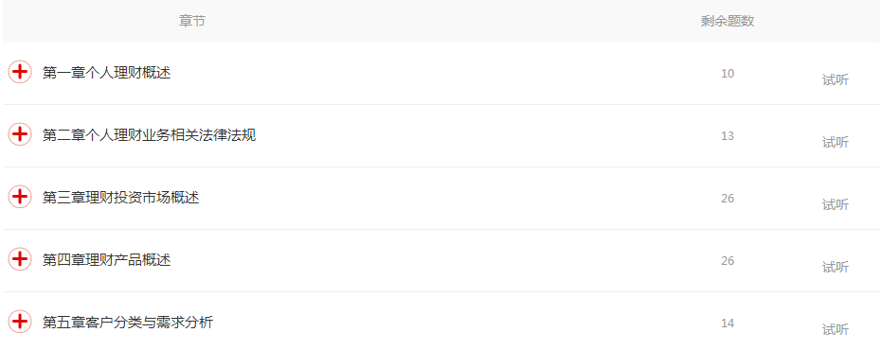Open chapter 第四章理财产品概述
The width and height of the screenshot is (882, 350).
(x=106, y=259)
